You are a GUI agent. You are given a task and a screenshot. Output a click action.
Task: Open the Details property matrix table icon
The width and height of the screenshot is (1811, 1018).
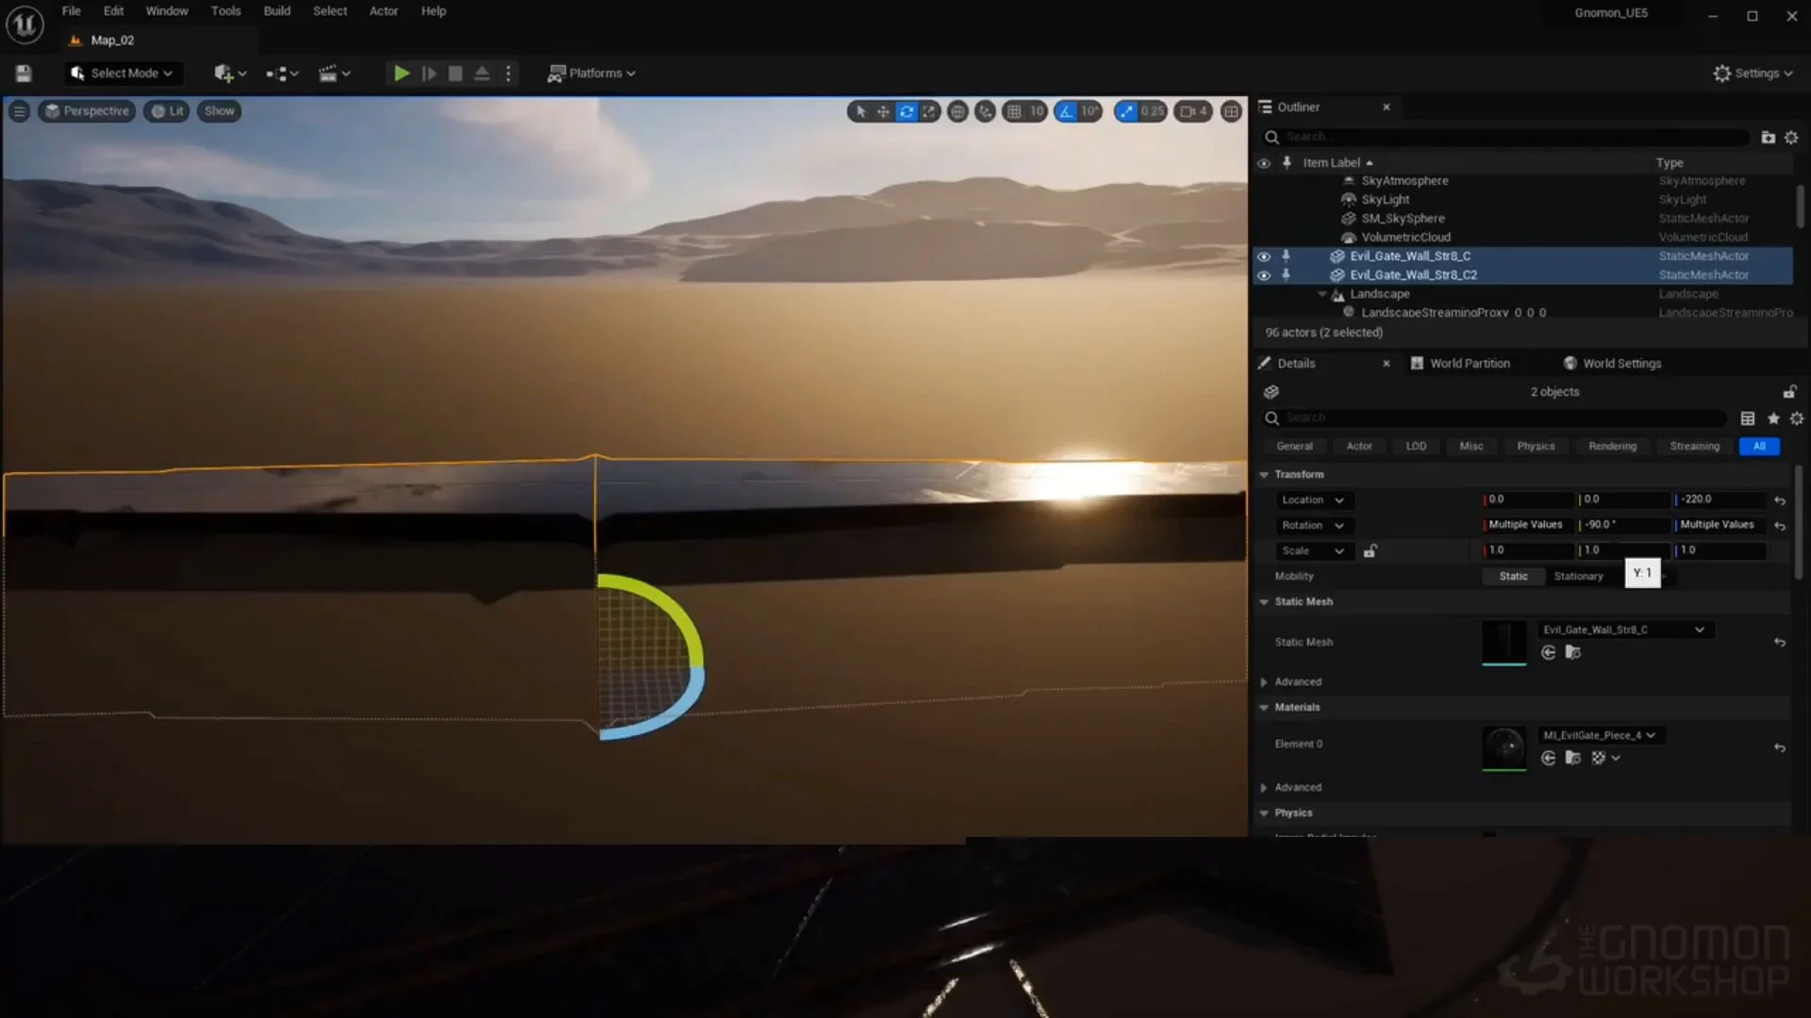[x=1748, y=419]
